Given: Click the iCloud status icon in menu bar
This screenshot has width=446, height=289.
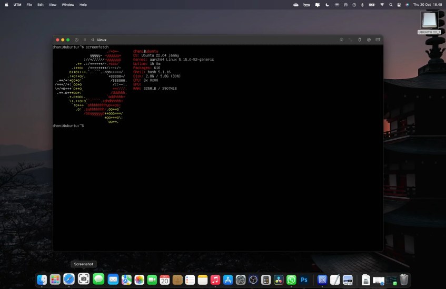Looking at the screenshot, I should [296, 5].
